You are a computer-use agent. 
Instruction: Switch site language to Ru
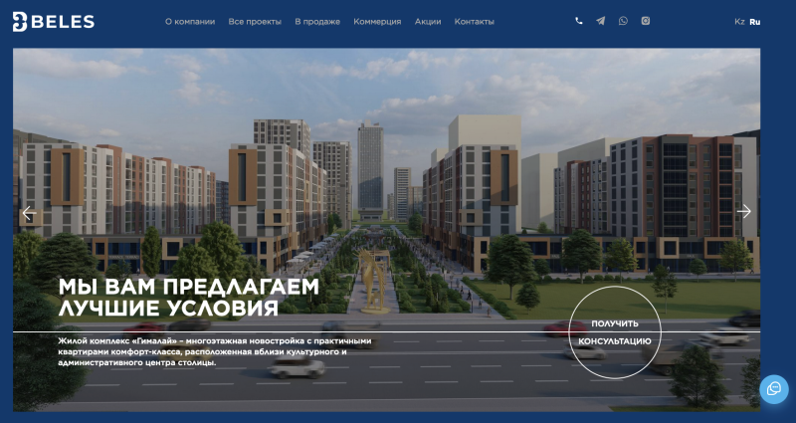click(755, 22)
